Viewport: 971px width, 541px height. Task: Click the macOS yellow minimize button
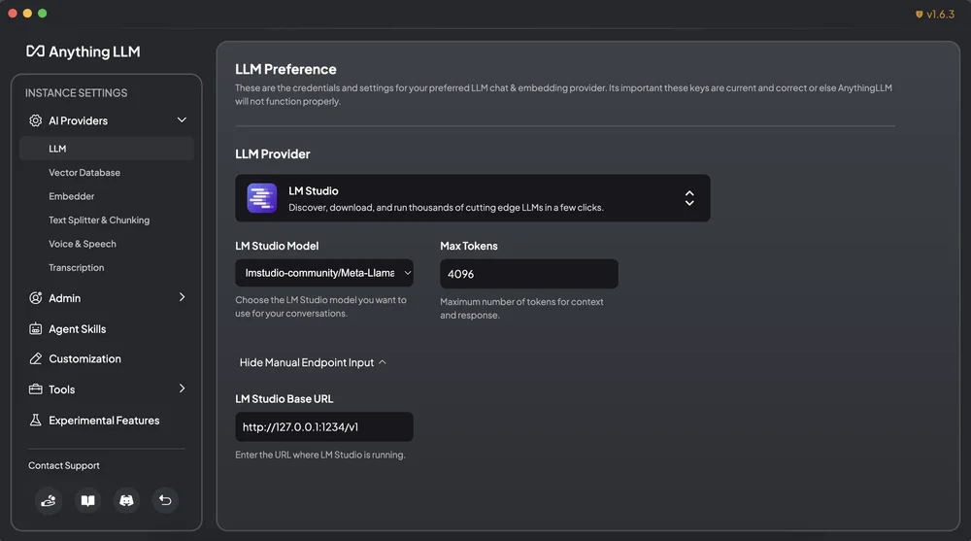tap(27, 13)
